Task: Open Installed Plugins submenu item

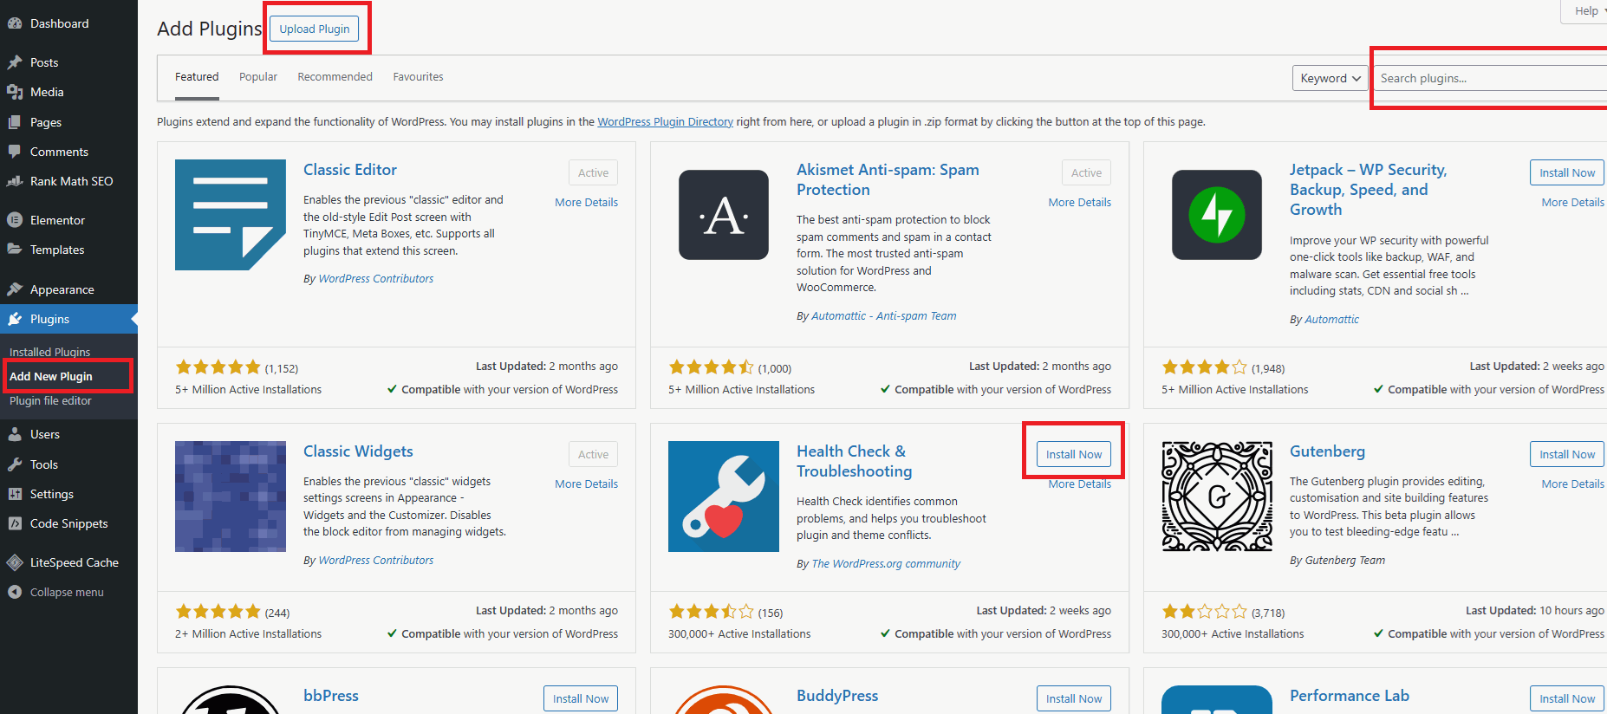Action: [x=50, y=352]
